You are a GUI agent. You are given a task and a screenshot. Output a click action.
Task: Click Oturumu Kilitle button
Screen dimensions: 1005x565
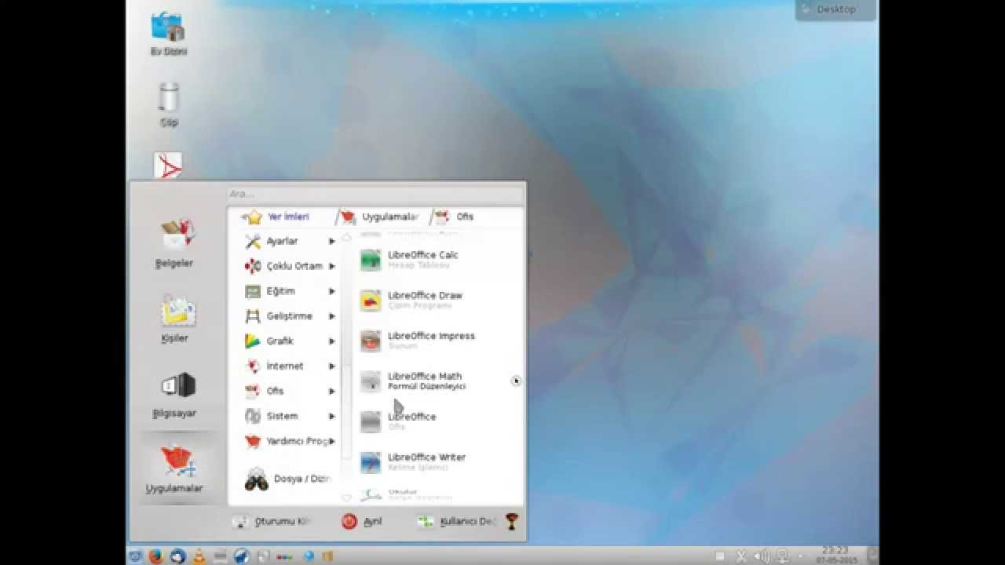[272, 521]
